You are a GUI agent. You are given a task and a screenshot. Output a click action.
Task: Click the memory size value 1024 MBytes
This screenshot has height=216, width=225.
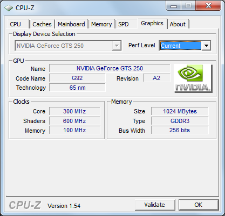click(180, 111)
